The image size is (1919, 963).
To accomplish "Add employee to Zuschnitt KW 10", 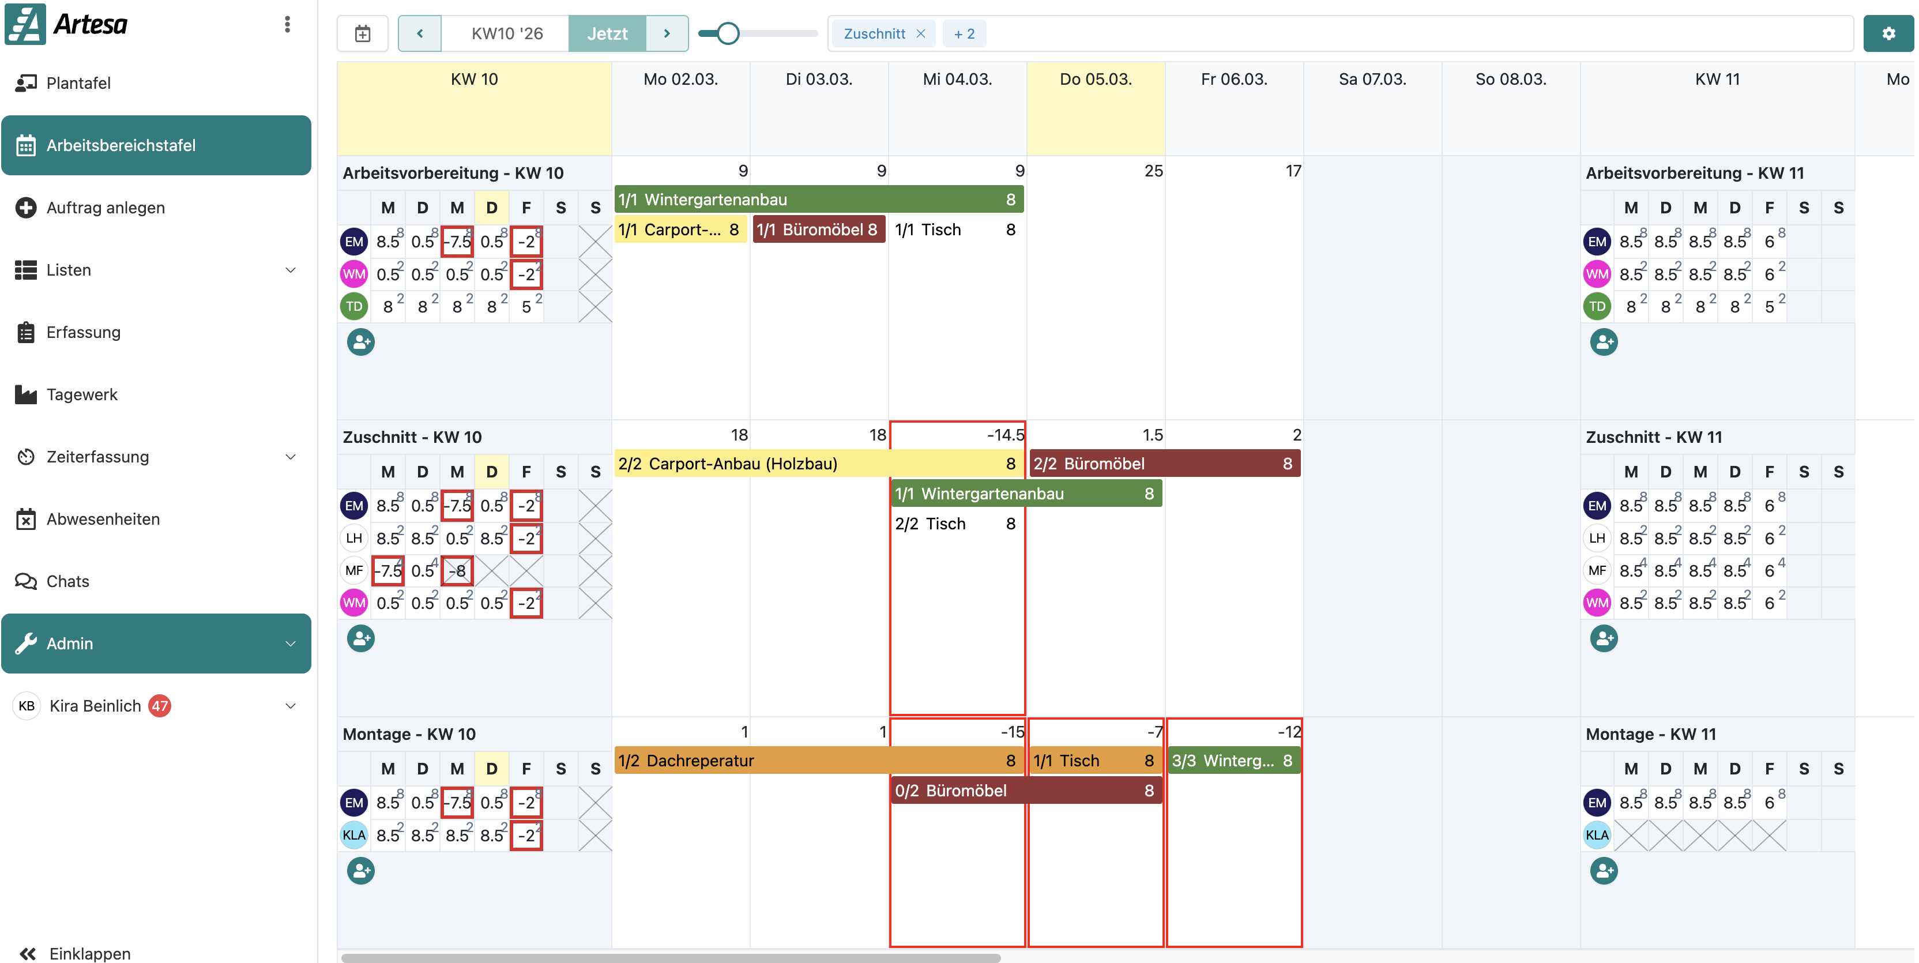I will click(360, 638).
